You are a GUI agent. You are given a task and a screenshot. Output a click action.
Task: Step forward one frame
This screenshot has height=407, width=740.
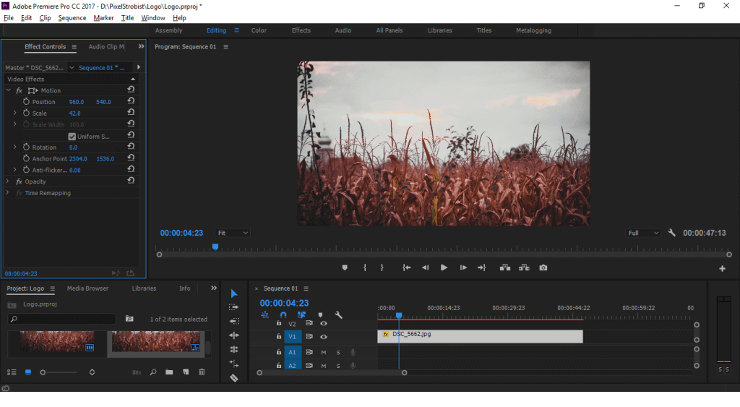(463, 267)
